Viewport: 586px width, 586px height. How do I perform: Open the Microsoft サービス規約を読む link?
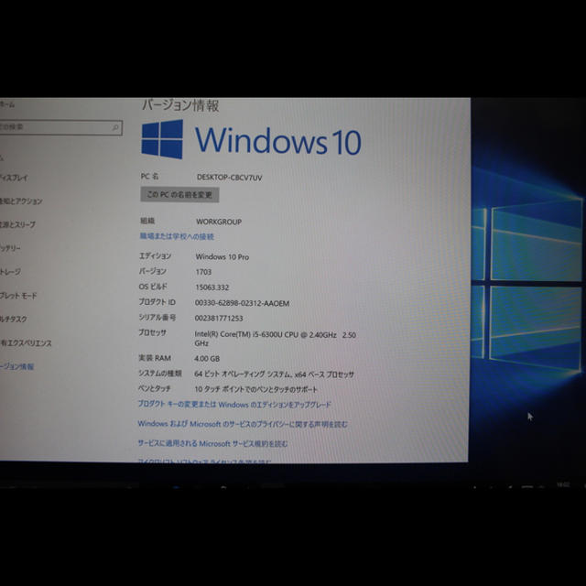click(x=212, y=443)
